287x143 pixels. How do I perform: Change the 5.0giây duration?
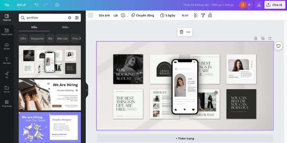tap(168, 15)
